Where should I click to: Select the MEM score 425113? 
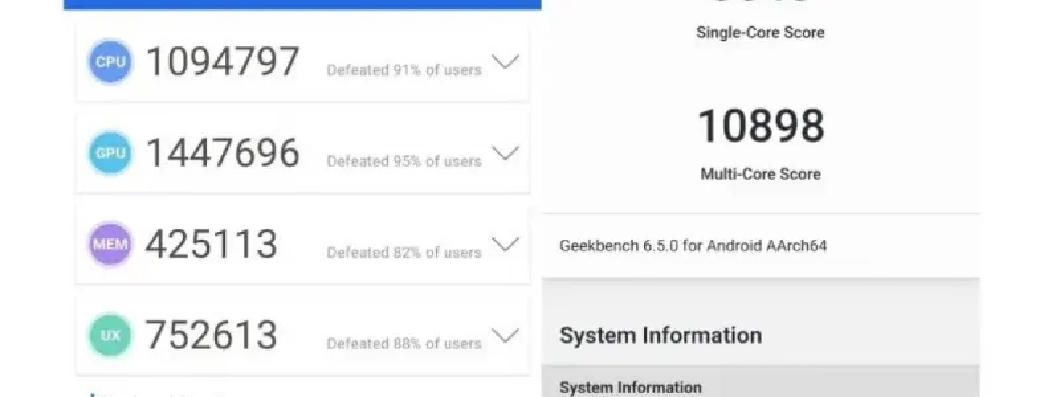click(211, 244)
